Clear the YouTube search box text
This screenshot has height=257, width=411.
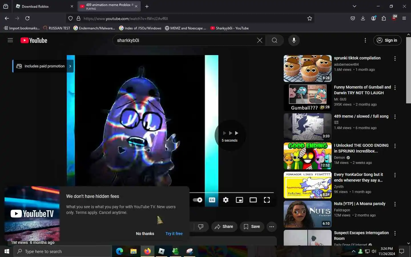pos(259,40)
